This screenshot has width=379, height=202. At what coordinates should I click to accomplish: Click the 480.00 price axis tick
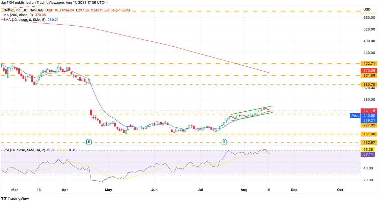[x=369, y=41]
